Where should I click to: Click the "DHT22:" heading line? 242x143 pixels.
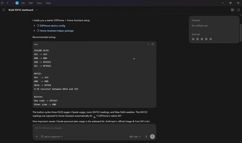click(x=38, y=74)
